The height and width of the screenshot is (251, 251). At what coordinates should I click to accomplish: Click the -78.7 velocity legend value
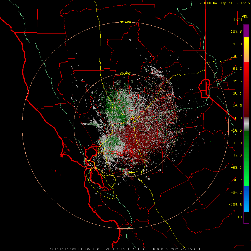(236, 180)
